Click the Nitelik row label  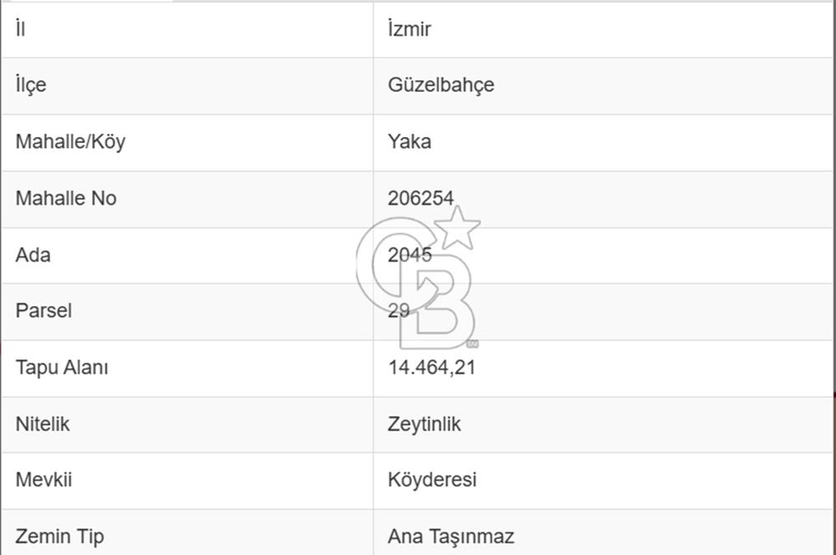[43, 424]
